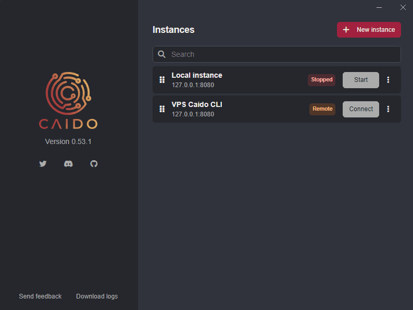
Task: Open the Caido Discord icon
Action: (68, 164)
